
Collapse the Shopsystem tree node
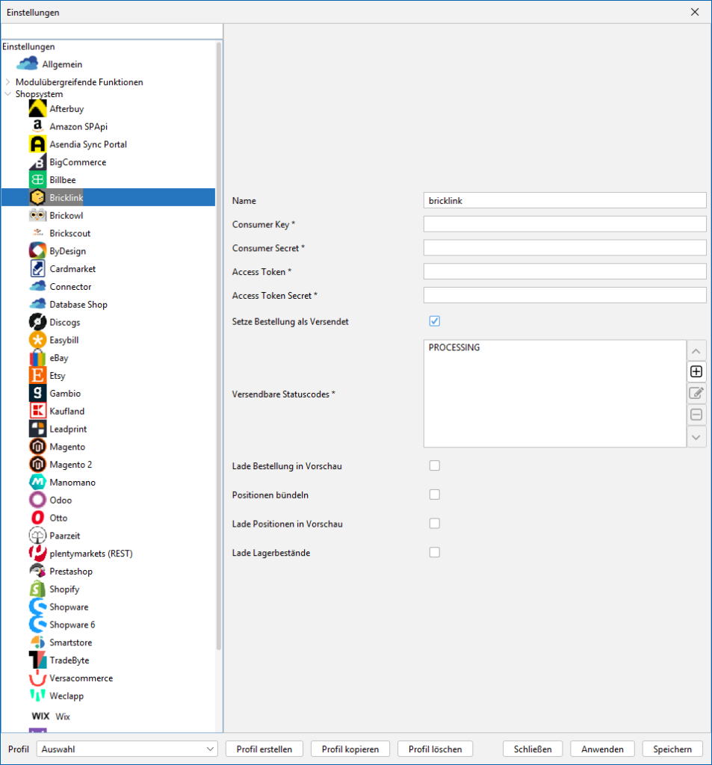click(x=7, y=94)
